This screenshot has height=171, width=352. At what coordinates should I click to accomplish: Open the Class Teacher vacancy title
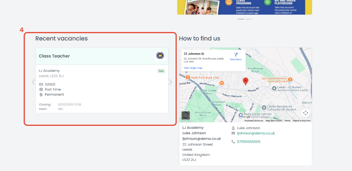54,56
